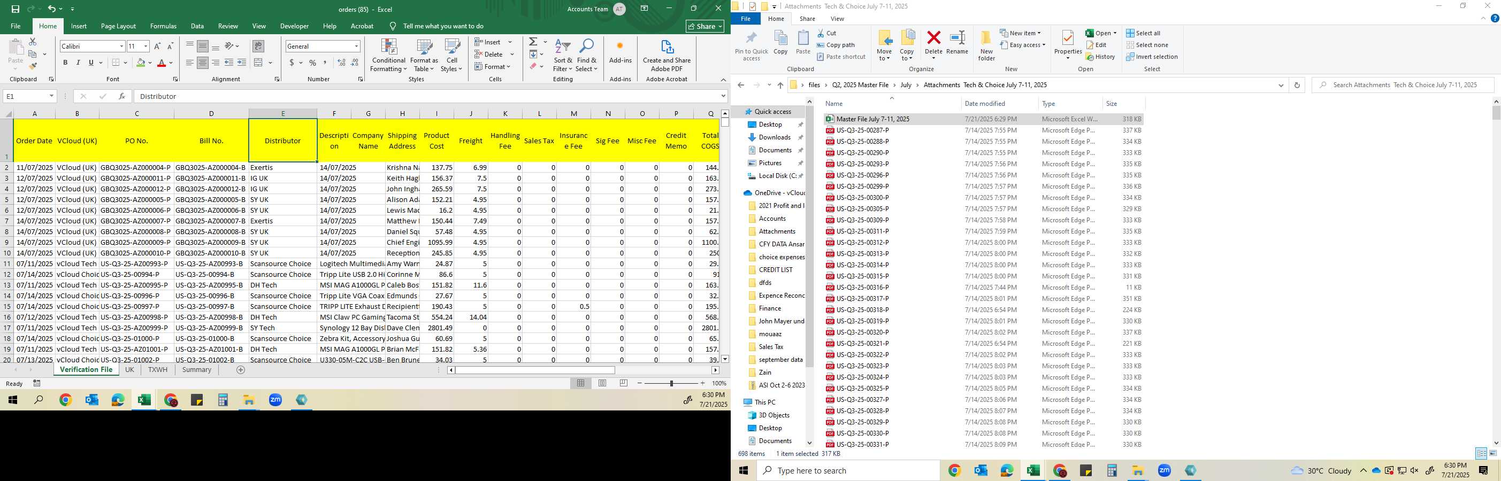Screen dimensions: 1501x481
Task: Open the Page Layout tab in Excel
Action: point(118,26)
